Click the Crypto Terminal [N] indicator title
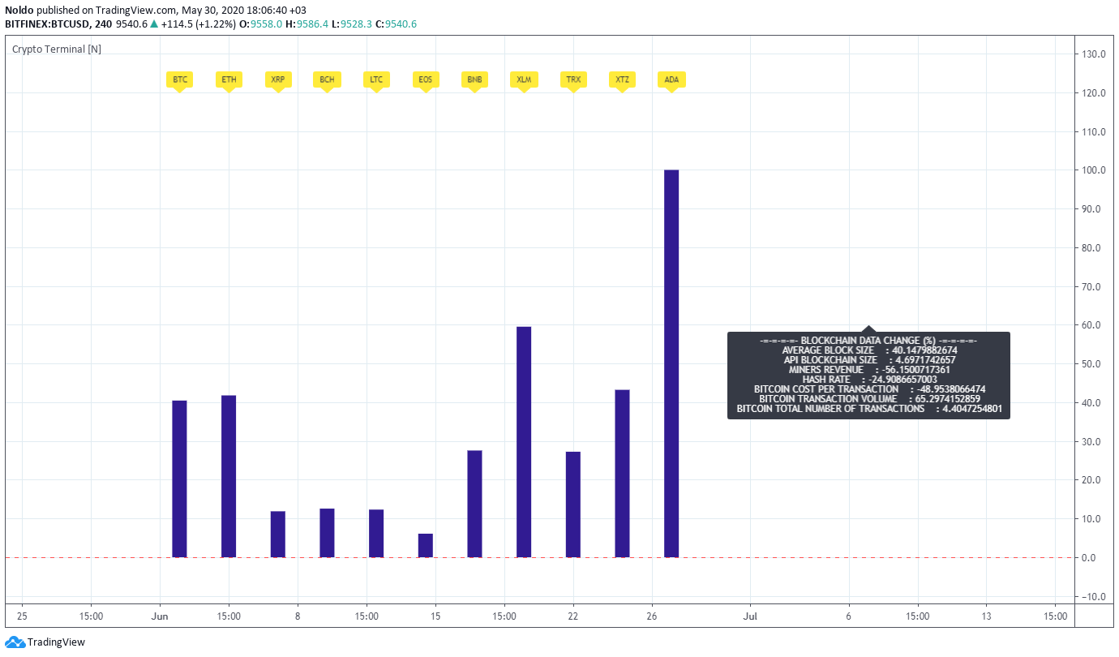The image size is (1119, 657). click(57, 49)
